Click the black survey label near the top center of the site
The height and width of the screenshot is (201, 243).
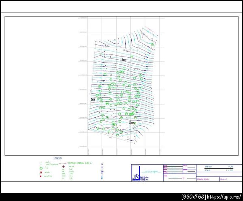(x=124, y=60)
